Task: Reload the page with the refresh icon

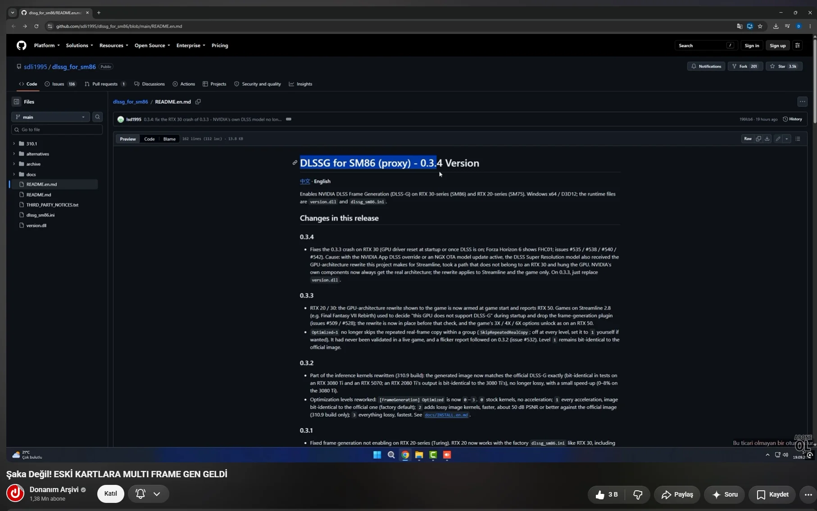Action: pos(36,26)
